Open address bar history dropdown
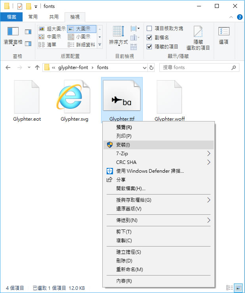This screenshot has height=293, width=245. point(145,67)
